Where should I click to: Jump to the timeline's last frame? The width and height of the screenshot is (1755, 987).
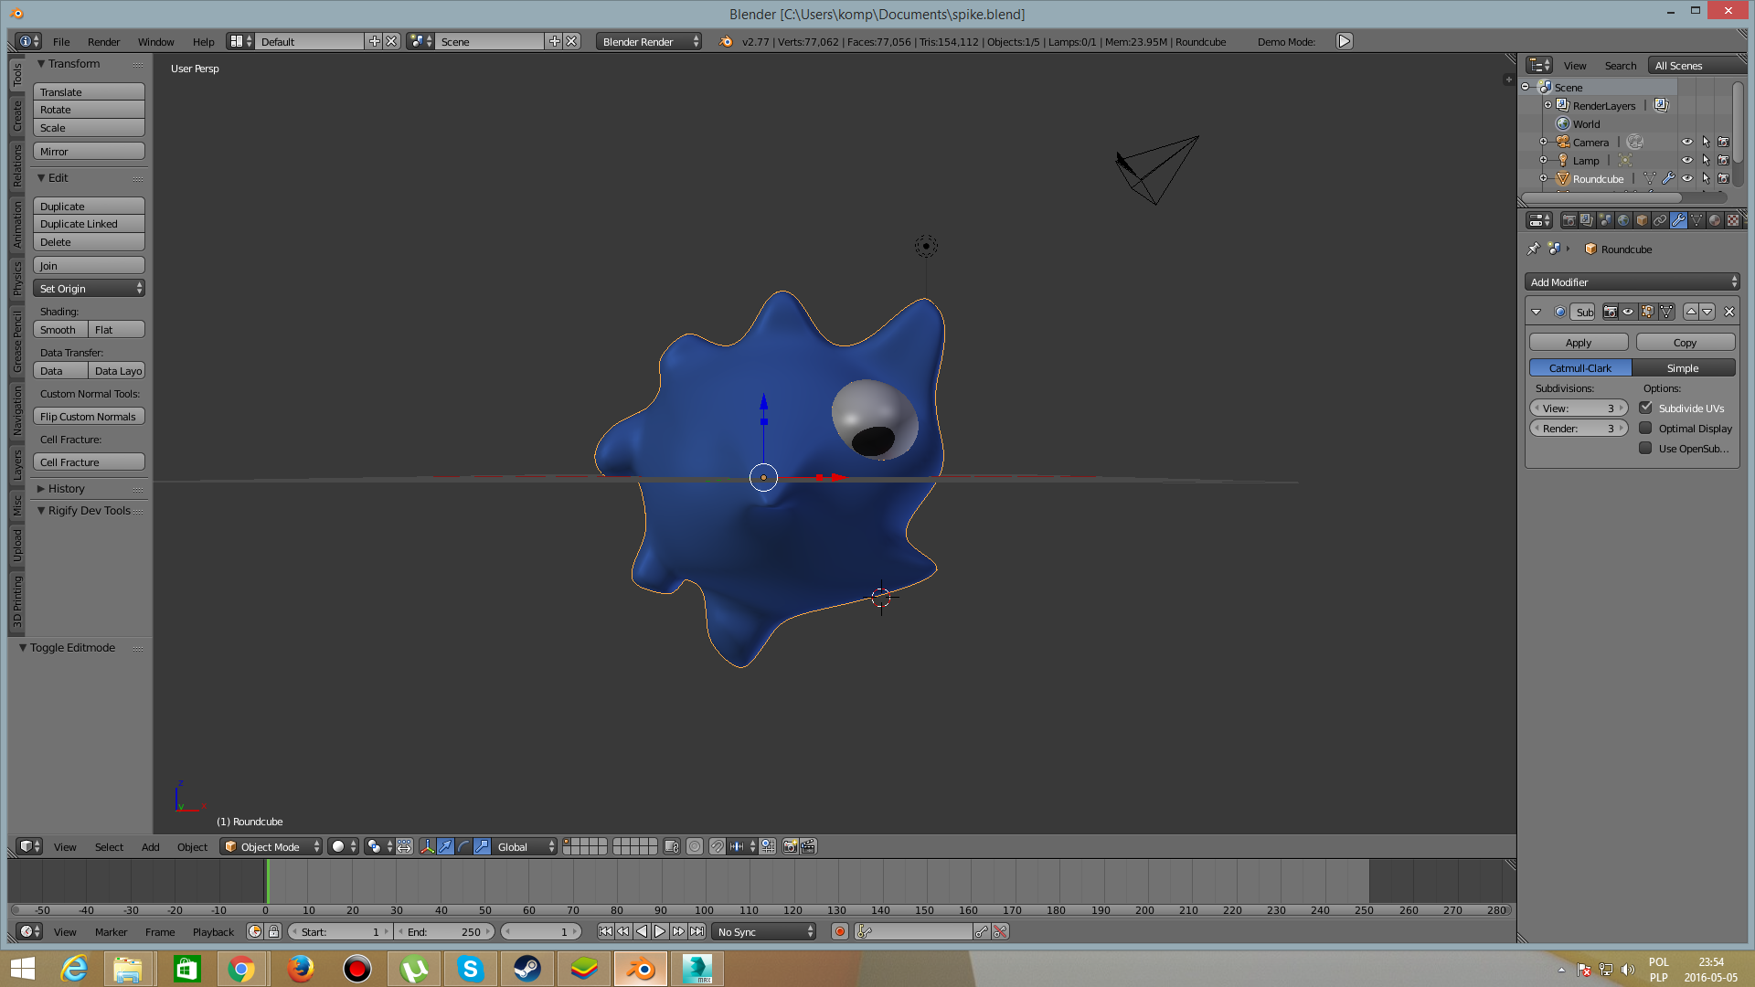[697, 932]
